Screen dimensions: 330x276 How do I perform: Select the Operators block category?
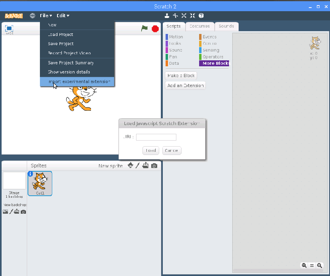coord(211,57)
